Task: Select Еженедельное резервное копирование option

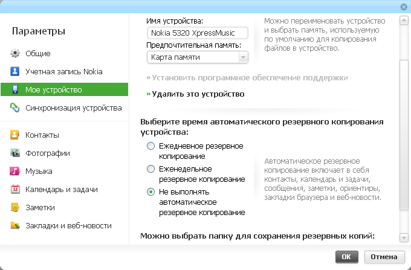Action: click(x=150, y=169)
